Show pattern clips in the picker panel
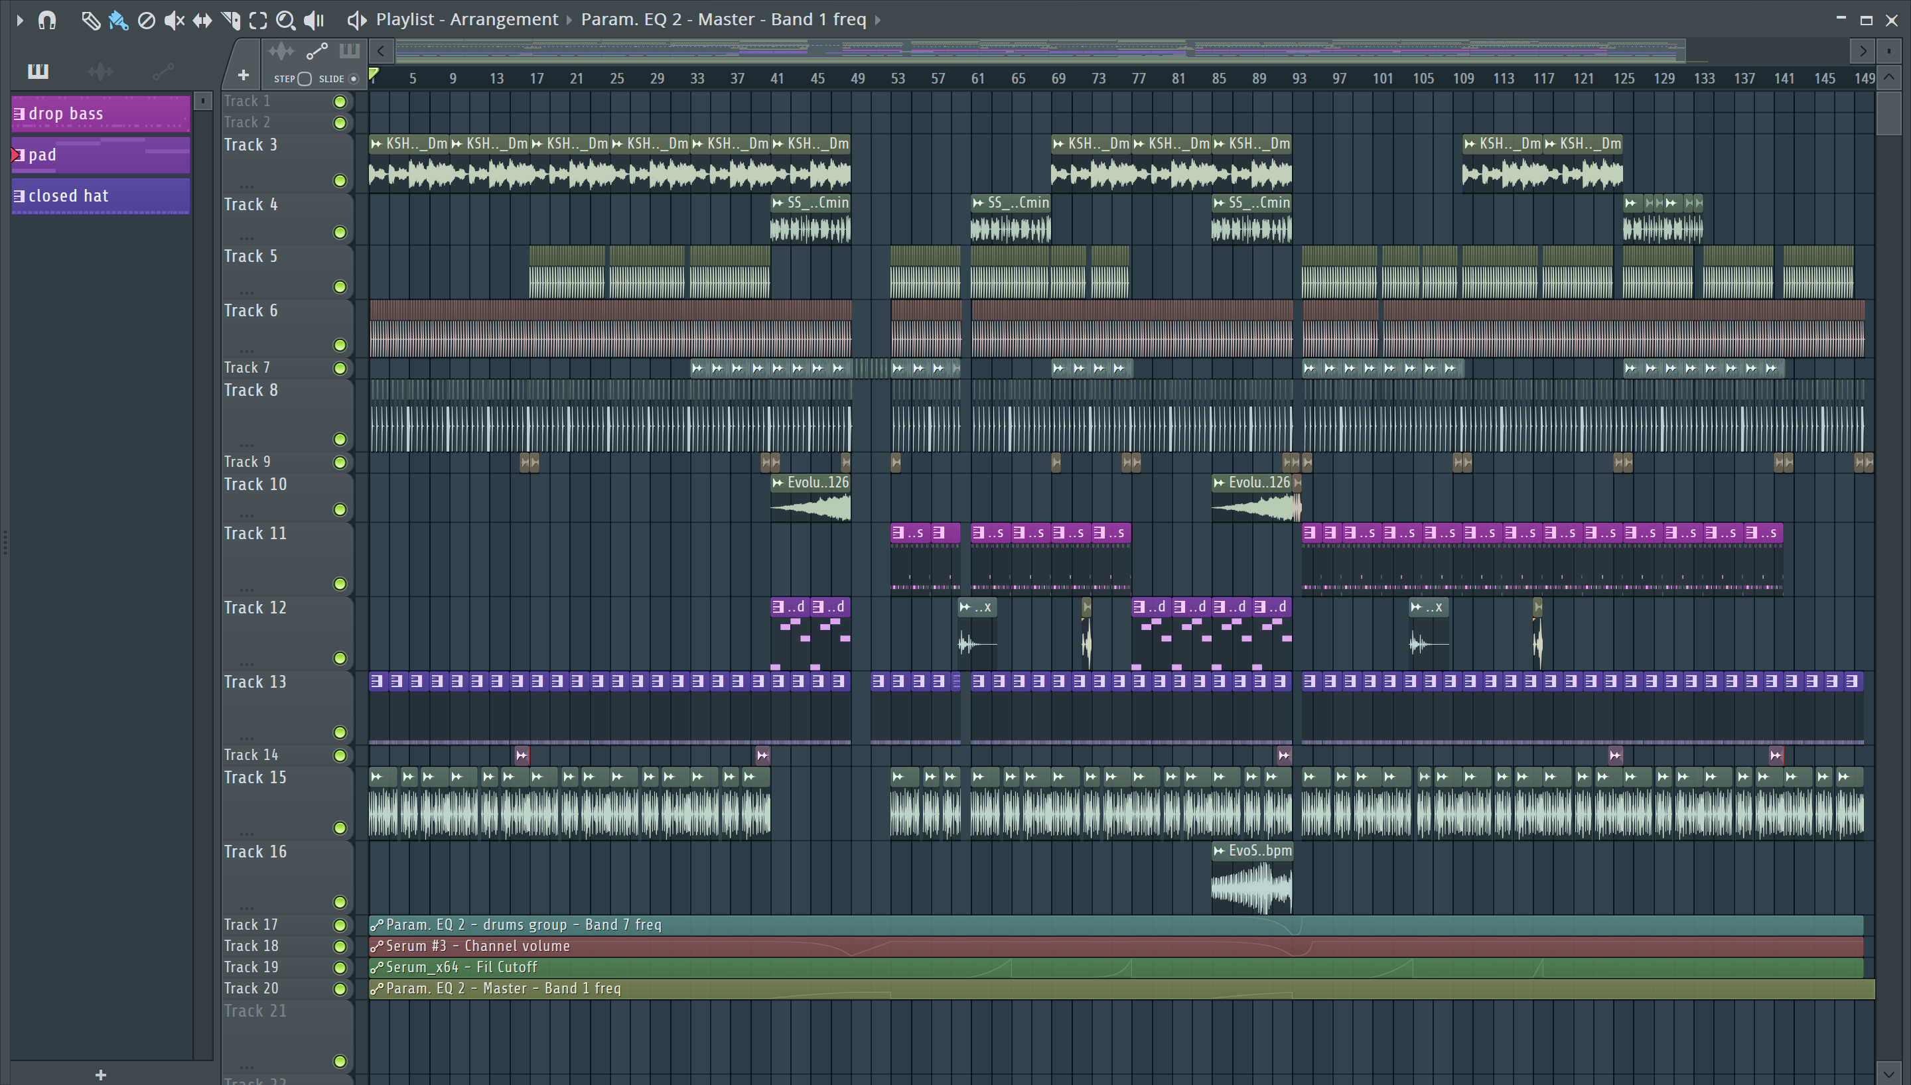The width and height of the screenshot is (1911, 1085). click(38, 71)
